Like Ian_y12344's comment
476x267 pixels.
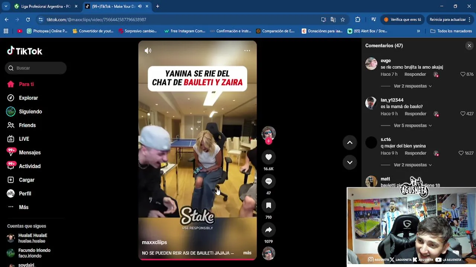point(463,113)
